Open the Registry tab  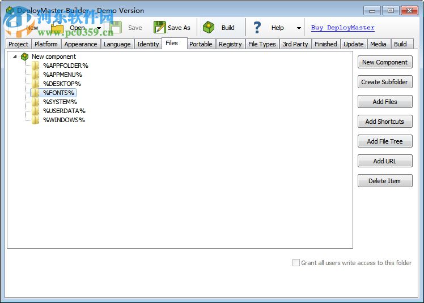click(x=230, y=44)
